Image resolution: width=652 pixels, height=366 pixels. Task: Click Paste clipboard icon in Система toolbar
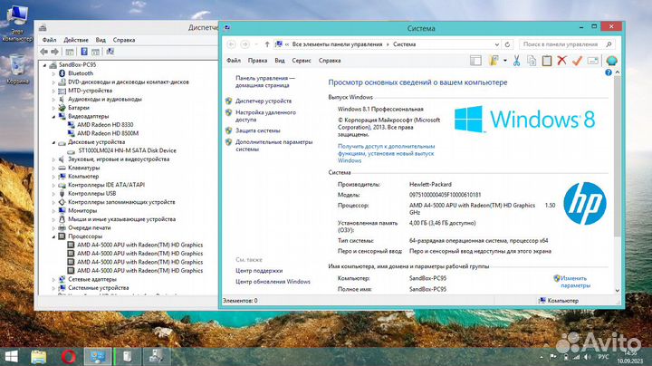coord(547,61)
